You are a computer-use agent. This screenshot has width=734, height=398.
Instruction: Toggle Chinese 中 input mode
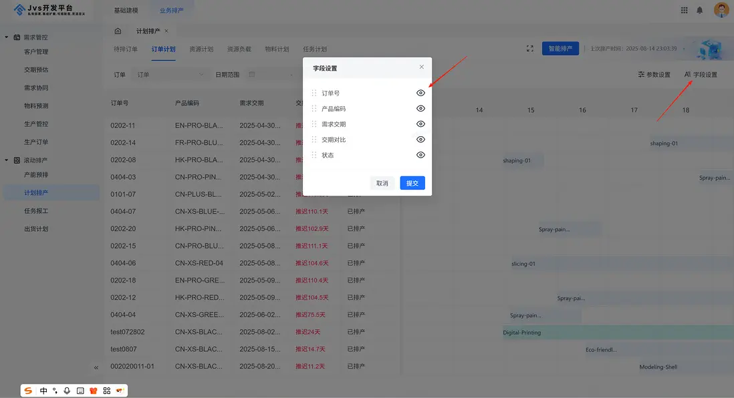pos(43,391)
